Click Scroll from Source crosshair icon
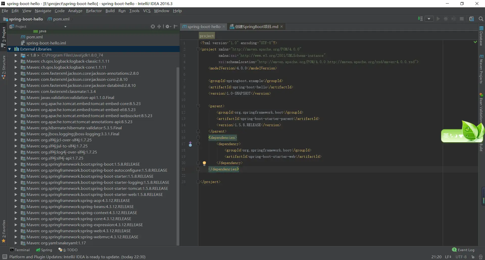Image resolution: width=485 pixels, height=260 pixels. [x=153, y=27]
